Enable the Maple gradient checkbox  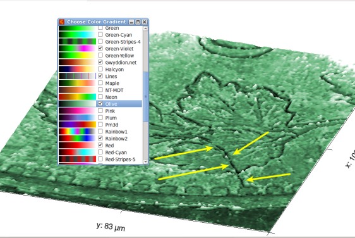[100, 83]
